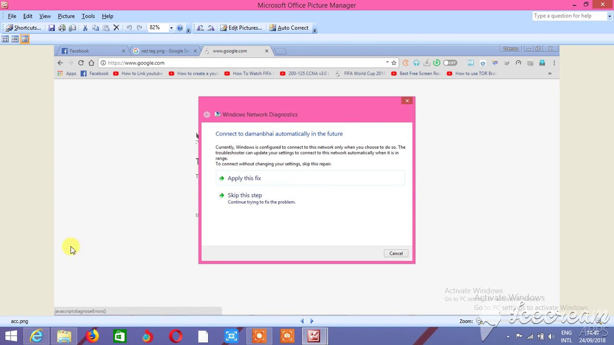Open the Windows Start button
Screen dimensions: 614x345
11,336
